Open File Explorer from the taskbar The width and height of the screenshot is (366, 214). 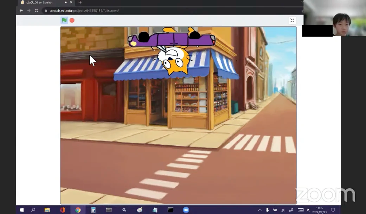(x=47, y=210)
